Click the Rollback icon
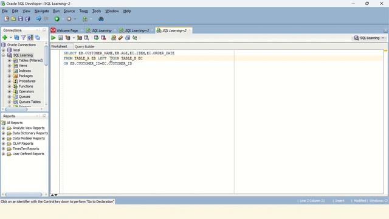389x219 pixels. point(103,38)
